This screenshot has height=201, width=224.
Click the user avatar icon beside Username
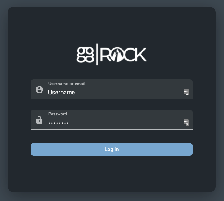39,90
